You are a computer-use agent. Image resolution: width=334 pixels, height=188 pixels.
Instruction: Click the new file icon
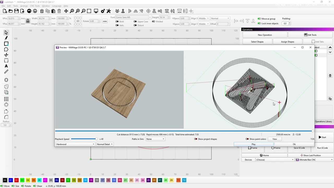[x=5, y=11]
